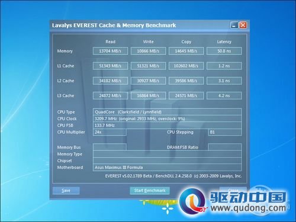
Task: Minimize the EVEREST benchmark window
Action: 234,25
